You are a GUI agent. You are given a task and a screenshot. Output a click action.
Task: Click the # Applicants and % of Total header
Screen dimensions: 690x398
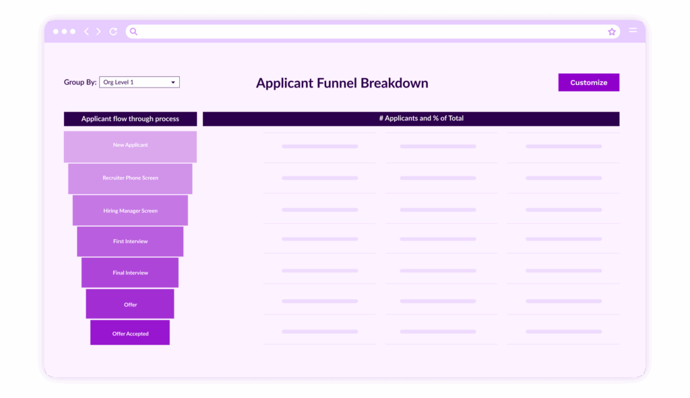pyautogui.click(x=411, y=119)
